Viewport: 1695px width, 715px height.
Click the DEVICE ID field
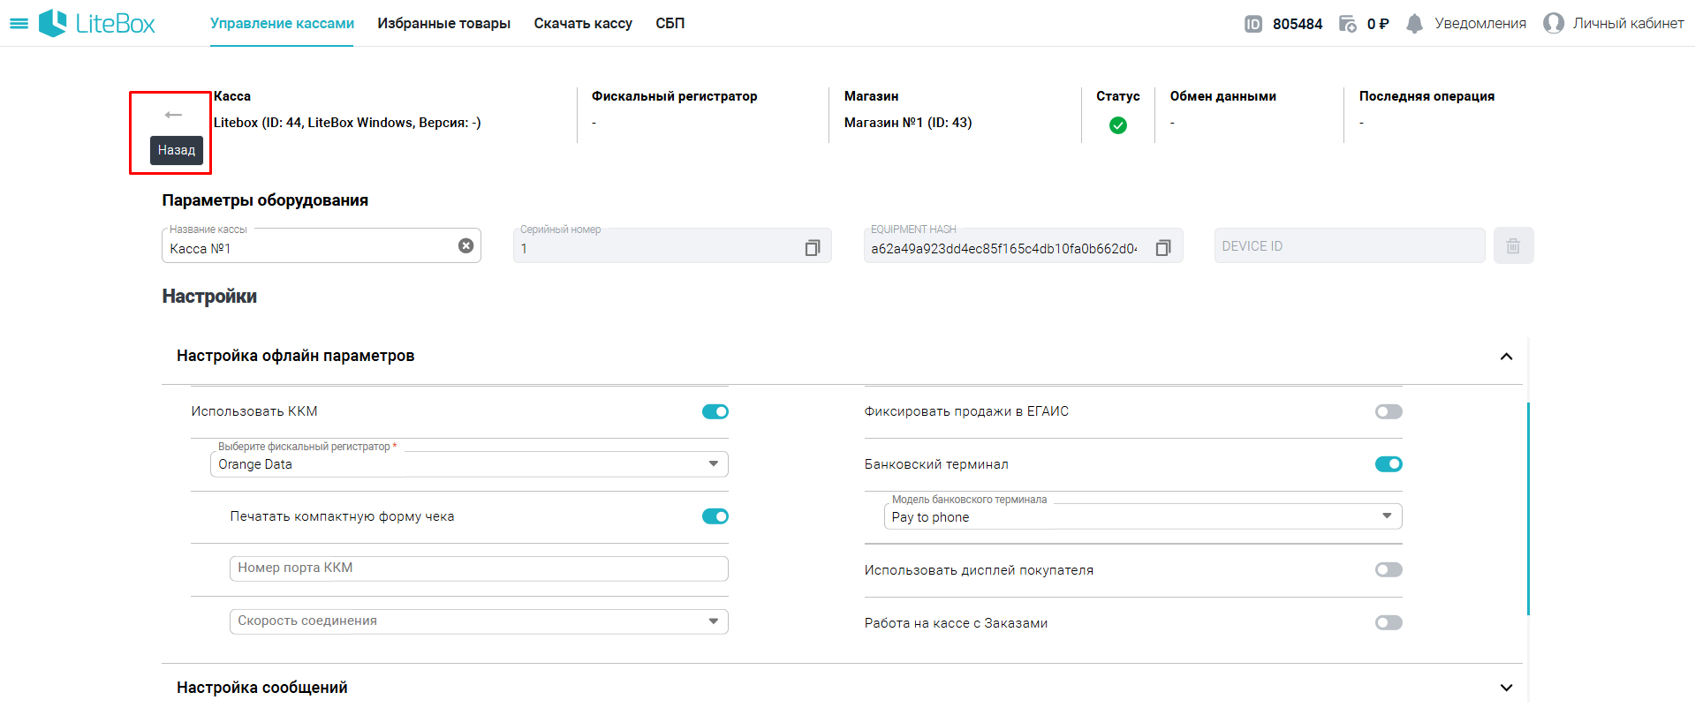tap(1350, 245)
